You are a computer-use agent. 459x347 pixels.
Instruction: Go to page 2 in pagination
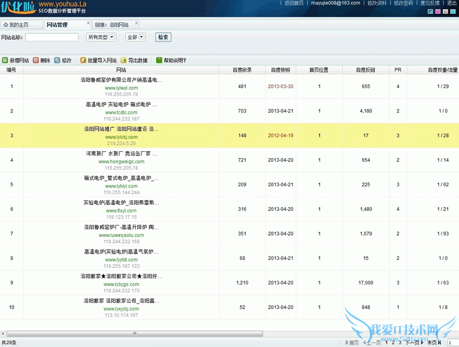[393, 342]
